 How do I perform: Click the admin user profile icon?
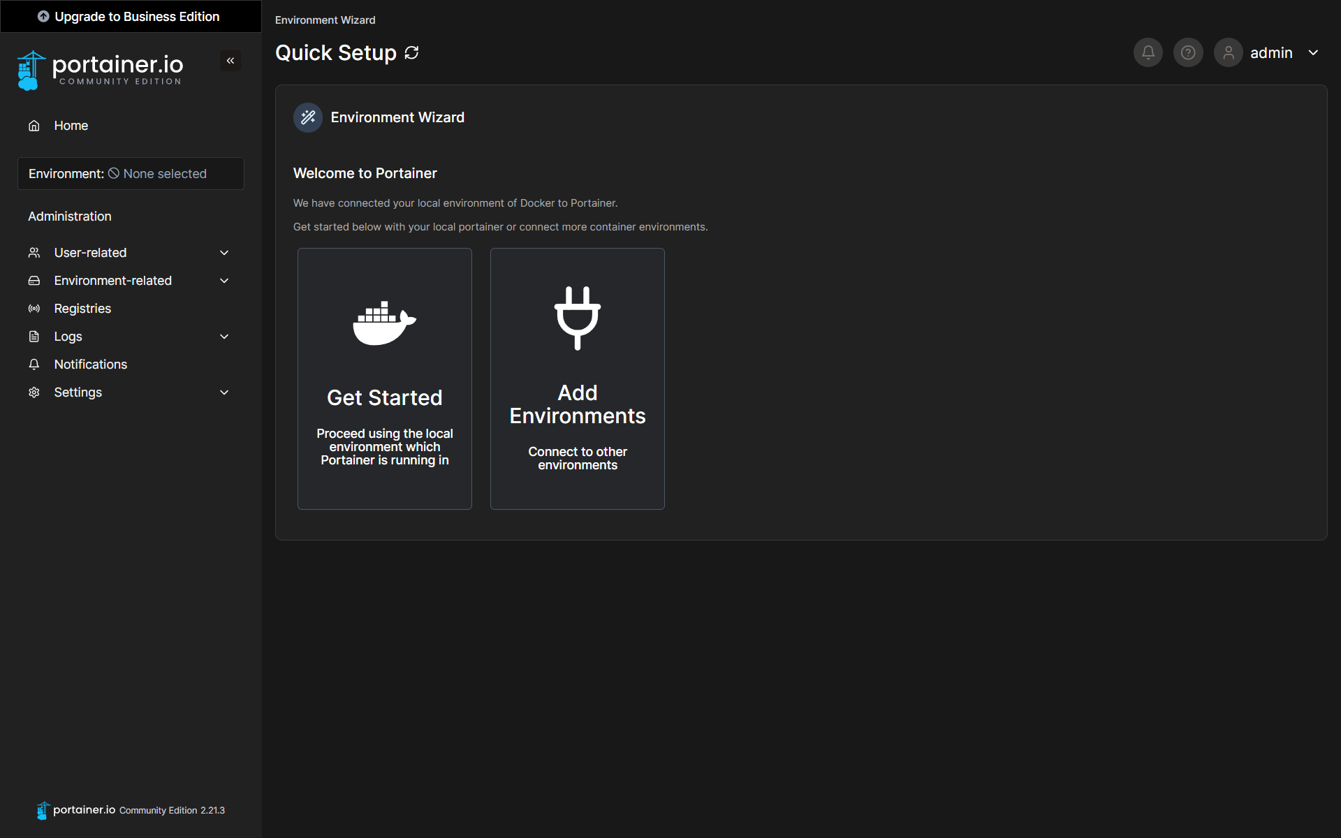(x=1227, y=52)
